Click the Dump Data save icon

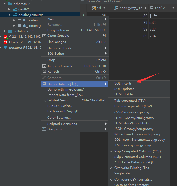(x=44, y=84)
